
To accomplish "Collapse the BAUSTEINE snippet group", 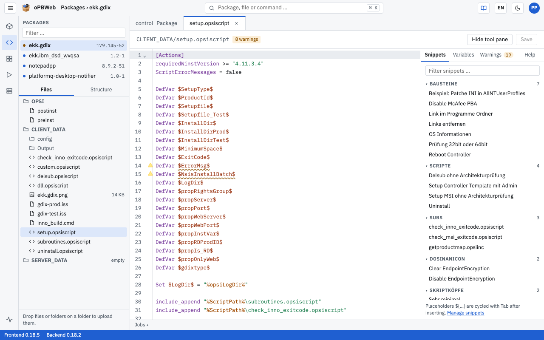I will (482, 84).
